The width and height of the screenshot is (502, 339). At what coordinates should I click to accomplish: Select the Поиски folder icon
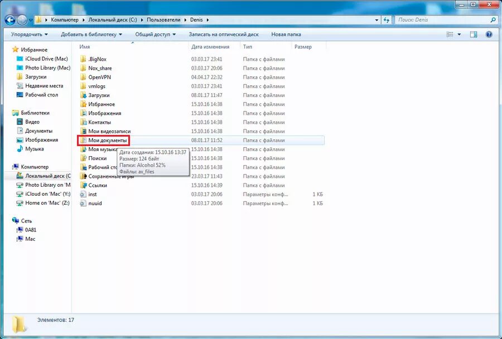coord(83,158)
